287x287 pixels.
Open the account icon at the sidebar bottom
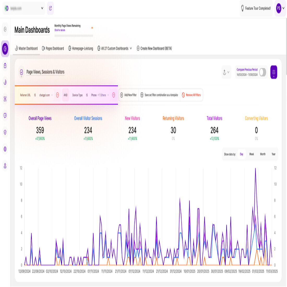(5, 165)
